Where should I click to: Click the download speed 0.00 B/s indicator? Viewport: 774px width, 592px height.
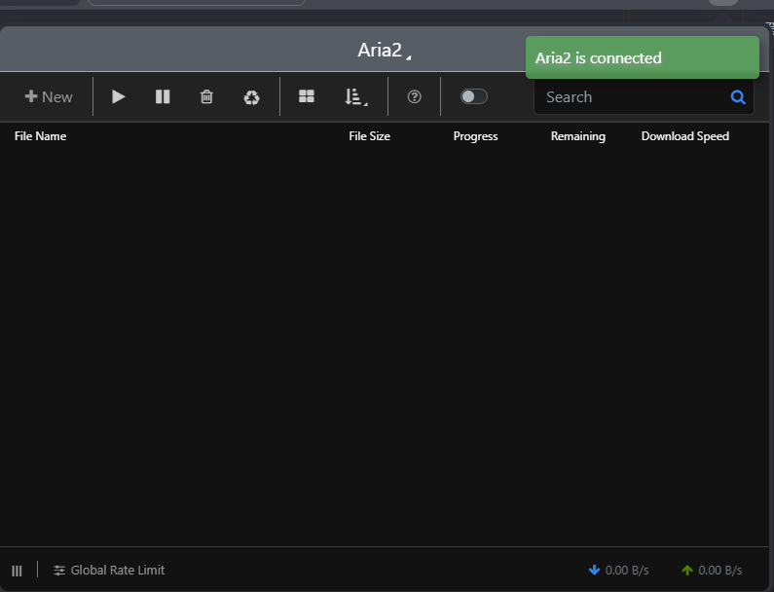coord(618,571)
